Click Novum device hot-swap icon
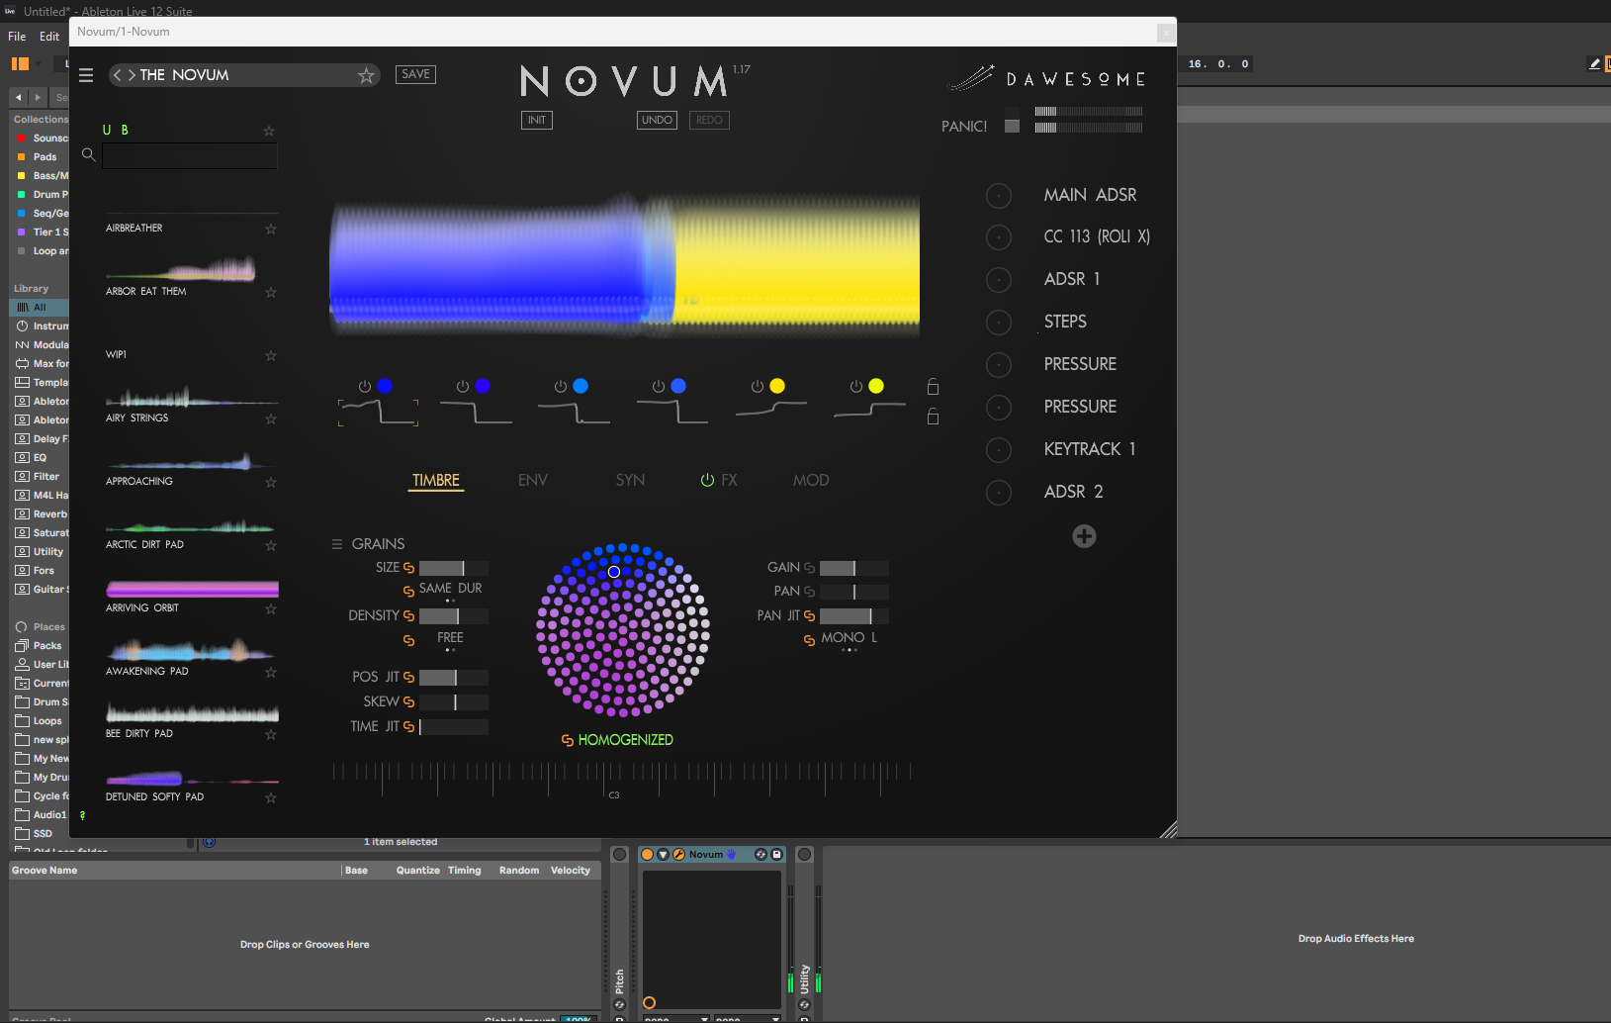Image resolution: width=1611 pixels, height=1023 pixels. coord(761,854)
